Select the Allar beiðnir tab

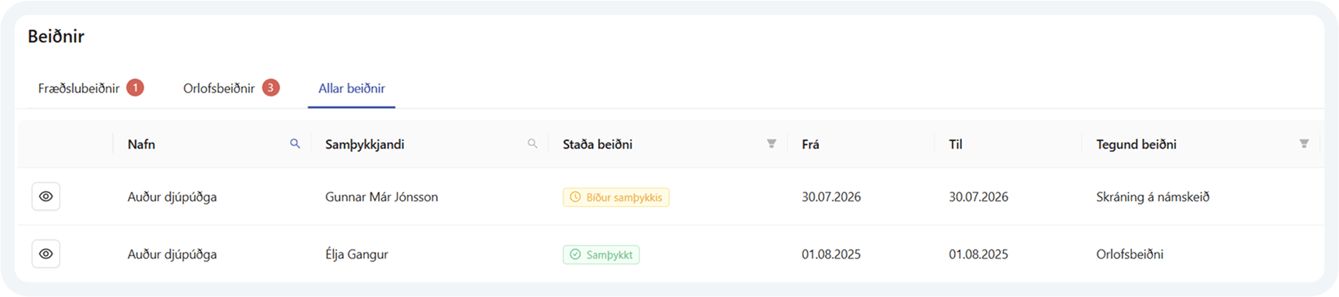[351, 89]
